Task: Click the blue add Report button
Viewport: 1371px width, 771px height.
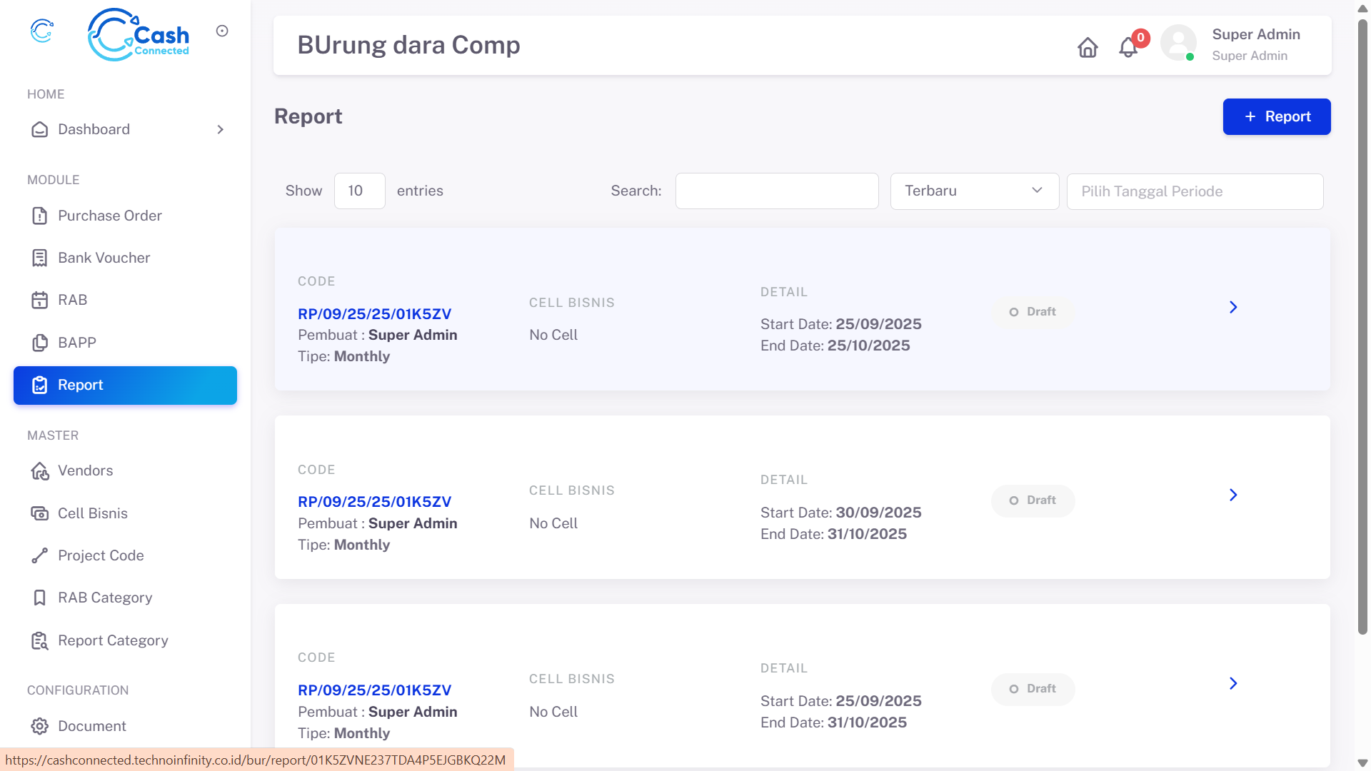Action: [1276, 116]
